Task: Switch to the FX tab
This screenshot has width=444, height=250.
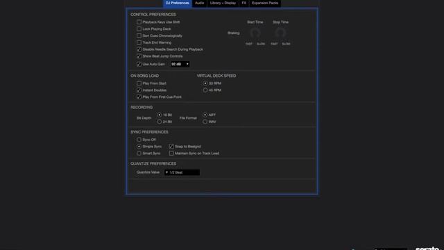Action: point(244,3)
